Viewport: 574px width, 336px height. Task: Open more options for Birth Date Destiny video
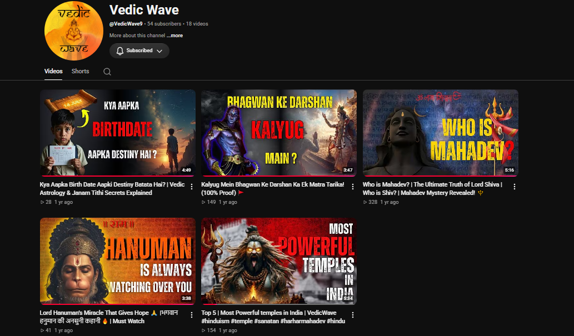pyautogui.click(x=192, y=187)
